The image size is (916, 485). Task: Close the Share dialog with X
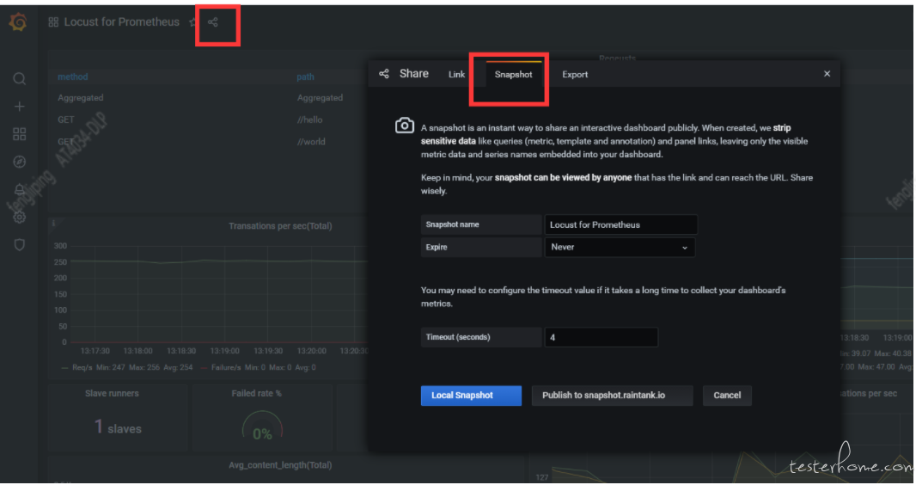click(827, 74)
